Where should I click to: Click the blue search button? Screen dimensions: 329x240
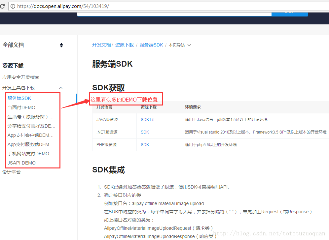(x=290, y=14)
